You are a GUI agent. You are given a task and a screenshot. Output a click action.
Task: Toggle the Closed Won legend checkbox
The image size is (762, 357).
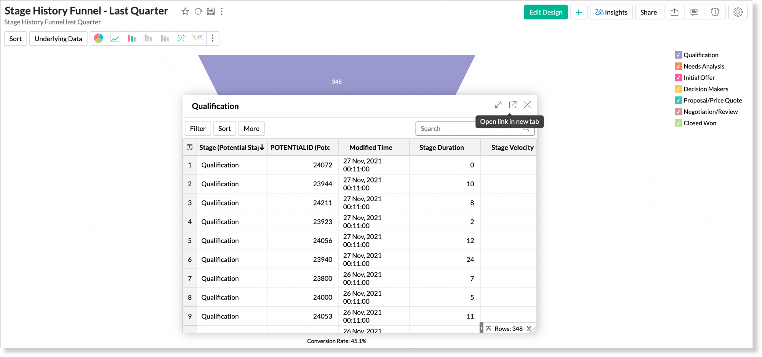tap(678, 123)
